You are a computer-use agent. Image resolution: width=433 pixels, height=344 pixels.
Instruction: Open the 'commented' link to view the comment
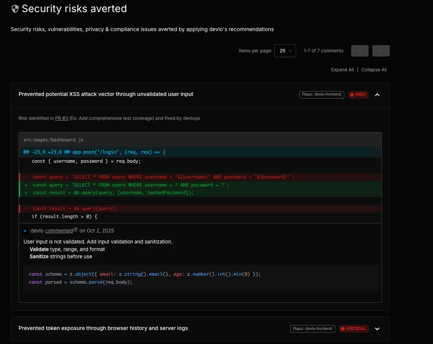click(59, 231)
